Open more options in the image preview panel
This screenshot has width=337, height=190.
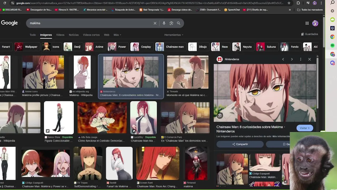pyautogui.click(x=300, y=59)
